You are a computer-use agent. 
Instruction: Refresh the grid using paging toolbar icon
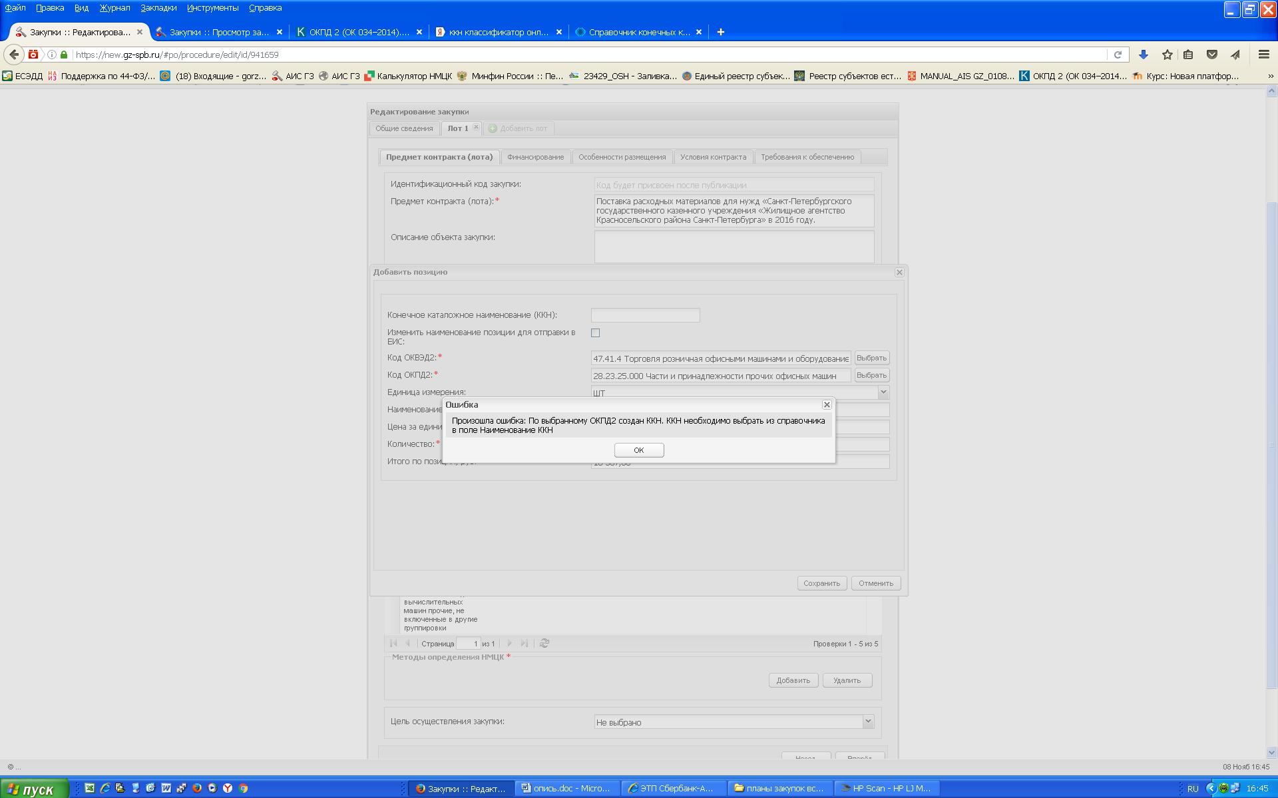click(x=544, y=643)
